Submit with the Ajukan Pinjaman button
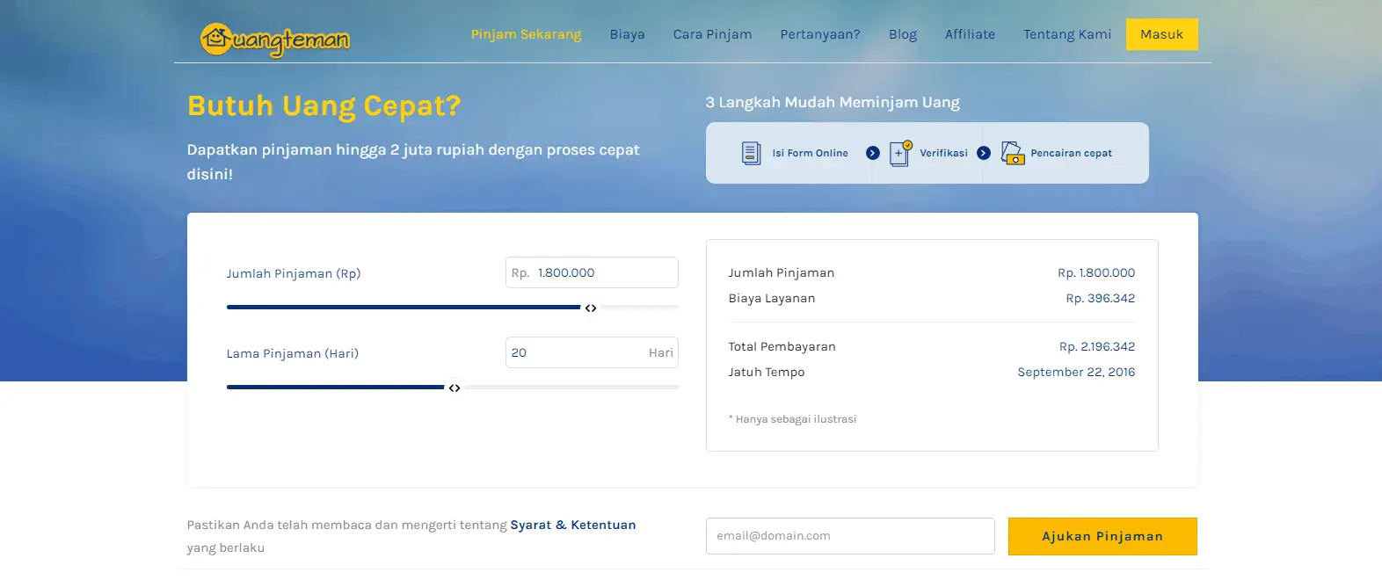Image resolution: width=1382 pixels, height=580 pixels. coord(1102,536)
